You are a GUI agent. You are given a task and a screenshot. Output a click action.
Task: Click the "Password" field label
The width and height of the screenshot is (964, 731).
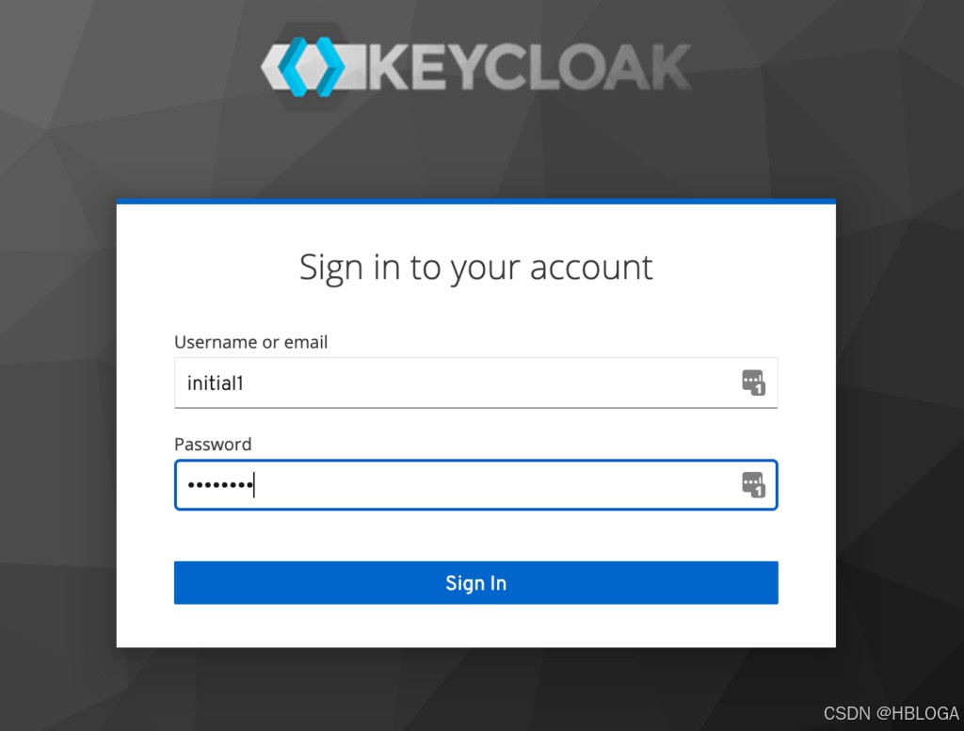pyautogui.click(x=213, y=444)
